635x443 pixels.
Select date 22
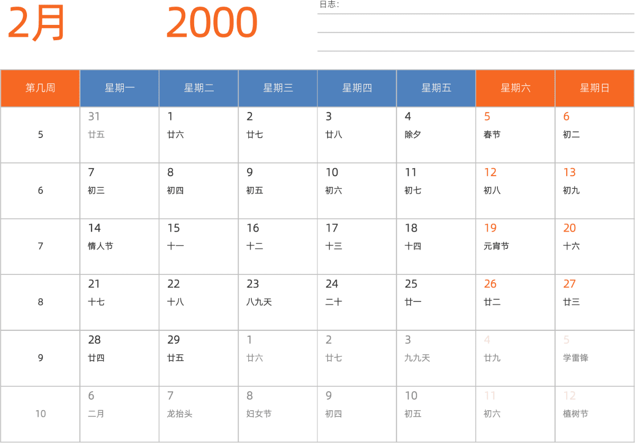pos(174,284)
